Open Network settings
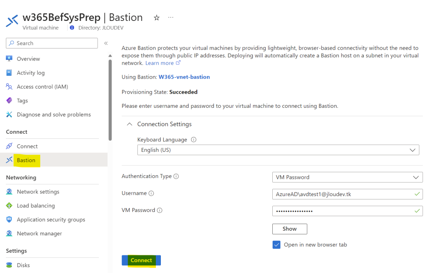 pyautogui.click(x=38, y=191)
